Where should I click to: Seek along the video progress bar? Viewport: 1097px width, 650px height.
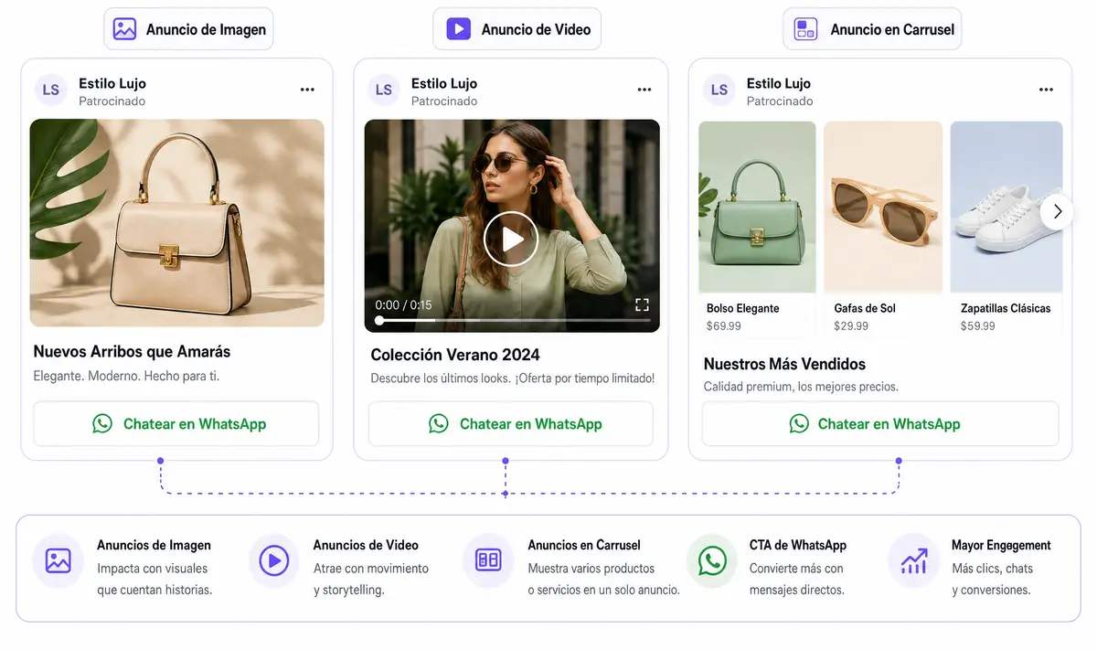pyautogui.click(x=513, y=321)
